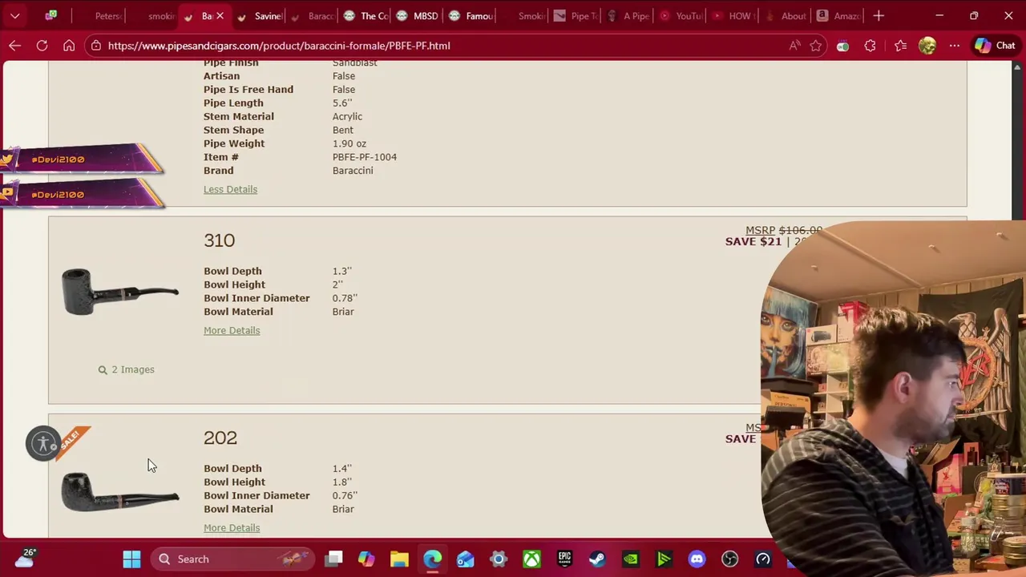Click the 202 pipe thumbnail image

coord(120,491)
